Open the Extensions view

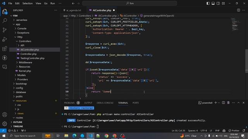click(x=5, y=49)
